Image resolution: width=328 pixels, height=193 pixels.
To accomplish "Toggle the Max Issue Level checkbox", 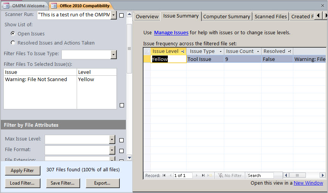I will pyautogui.click(x=121, y=140).
